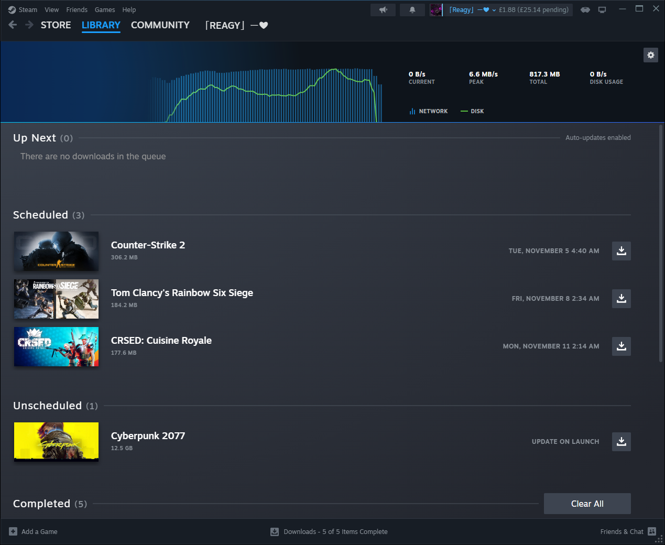665x545 pixels.
Task: Open downloads settings gear
Action: pyautogui.click(x=651, y=55)
